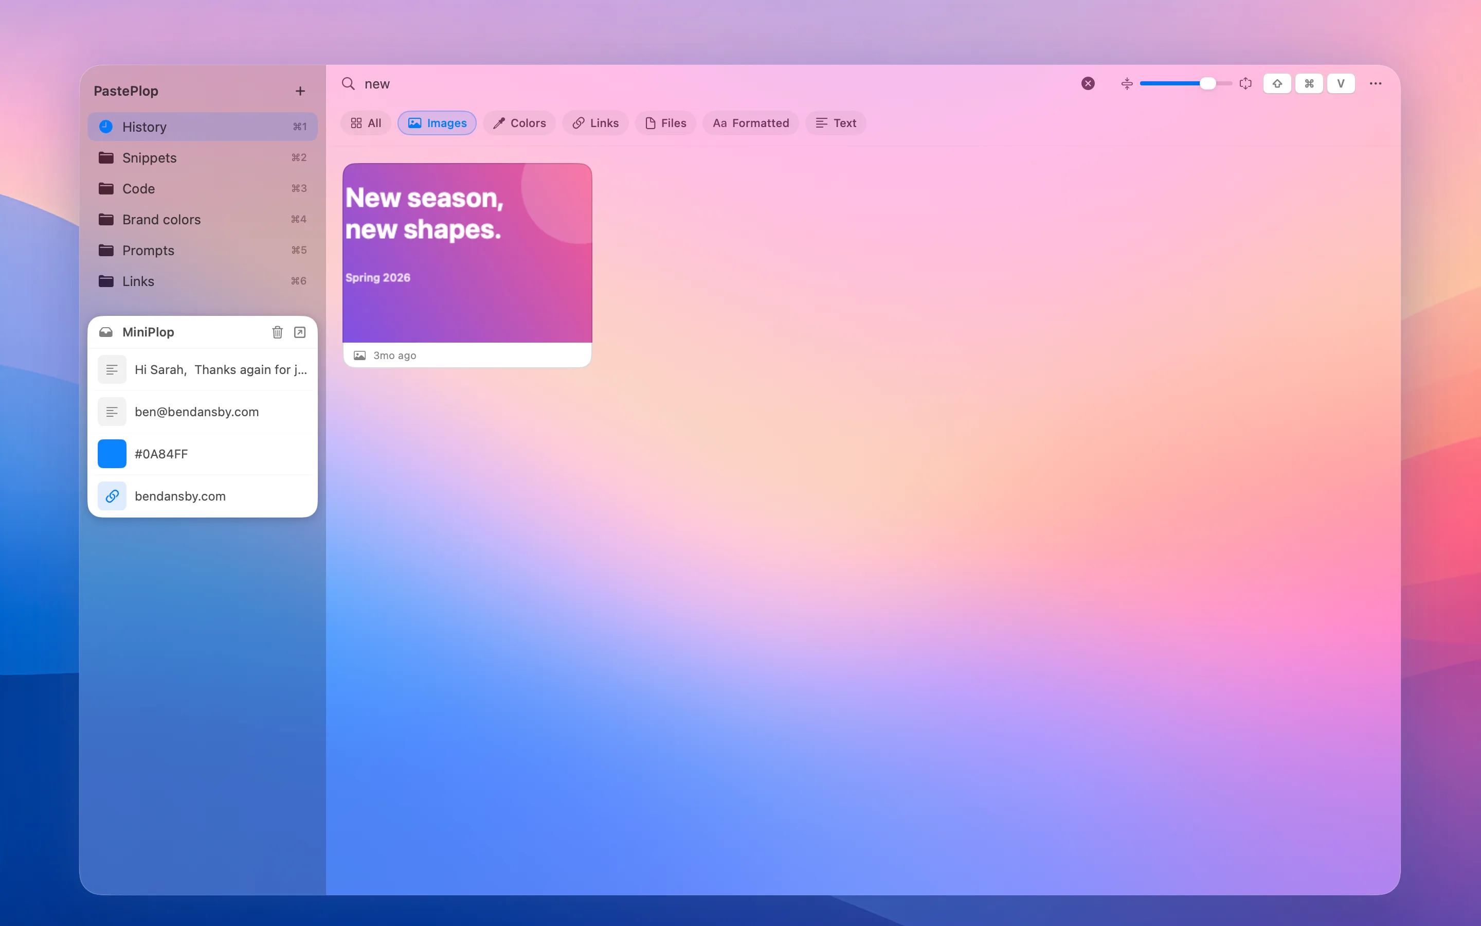Click the #0A84FF blue color swatch
This screenshot has height=926, width=1481.
[x=112, y=454]
